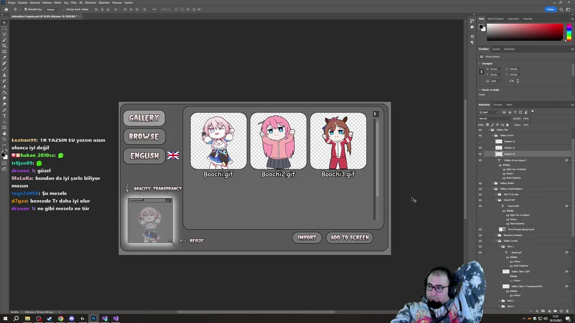Toggle the Dönüşt. Kontr. Göster checkbox

(64, 9)
